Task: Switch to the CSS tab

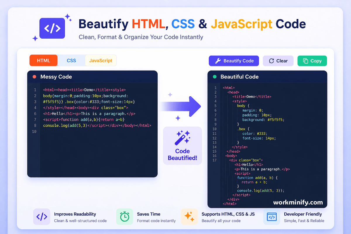Action: [x=71, y=60]
